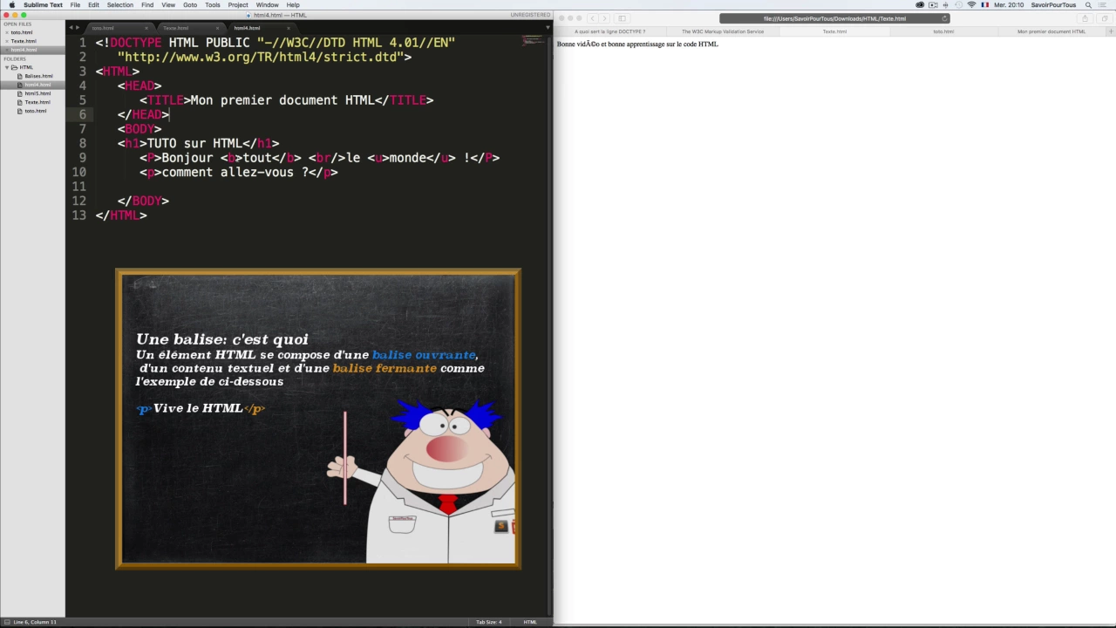This screenshot has width=1116, height=628.
Task: Close the Texte.html editor tab
Action: click(x=217, y=28)
